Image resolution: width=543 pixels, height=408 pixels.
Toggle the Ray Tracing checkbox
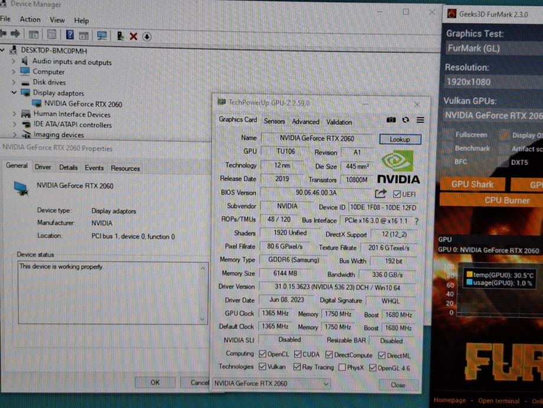[x=297, y=367]
